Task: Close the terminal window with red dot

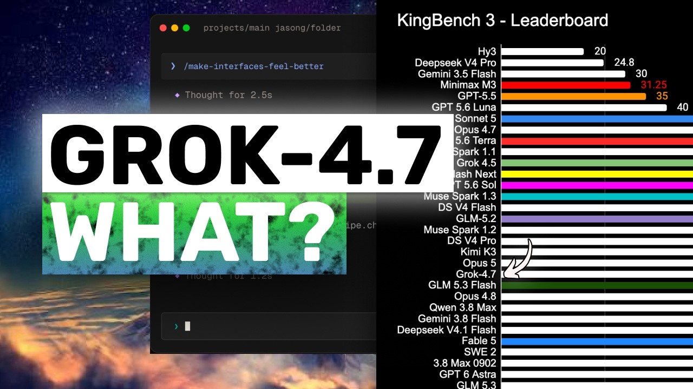Action: pos(163,28)
